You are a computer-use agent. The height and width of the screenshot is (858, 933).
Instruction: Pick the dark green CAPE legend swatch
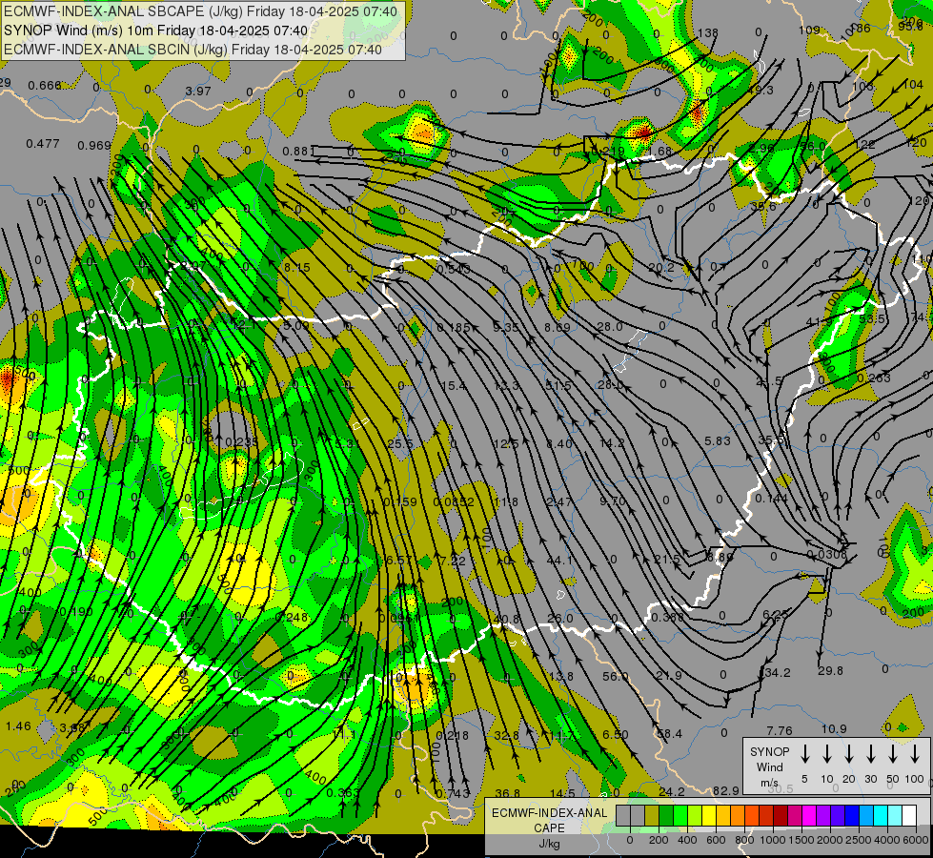coord(666,816)
